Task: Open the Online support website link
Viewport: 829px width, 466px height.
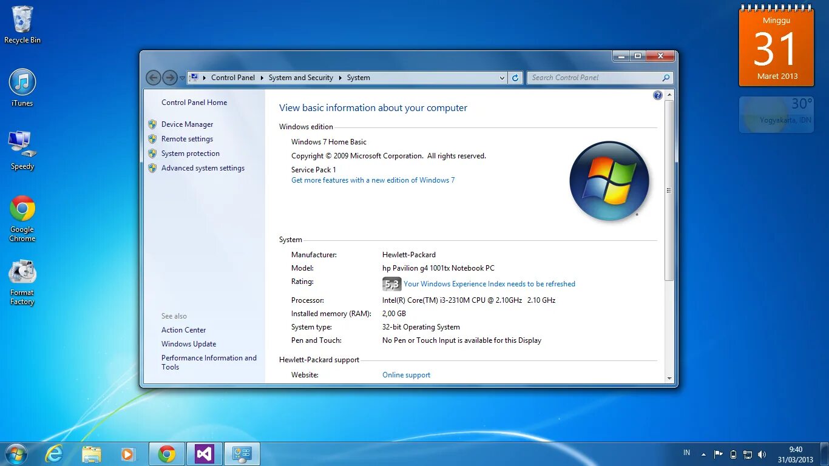Action: pos(407,375)
